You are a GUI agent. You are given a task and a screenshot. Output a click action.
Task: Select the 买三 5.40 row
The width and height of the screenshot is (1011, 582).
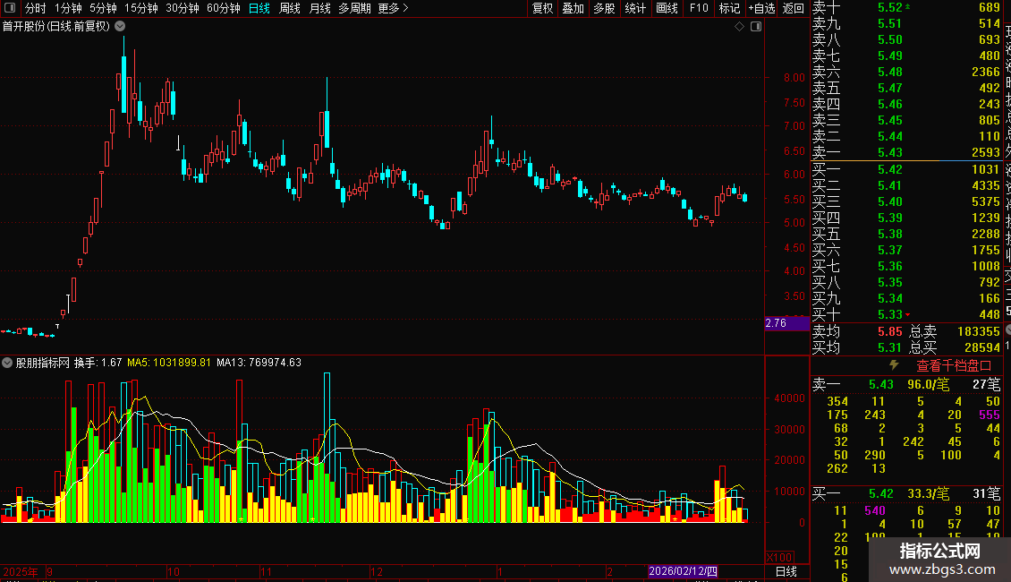[906, 202]
